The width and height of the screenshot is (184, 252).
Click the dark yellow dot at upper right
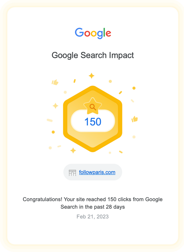point(134,88)
